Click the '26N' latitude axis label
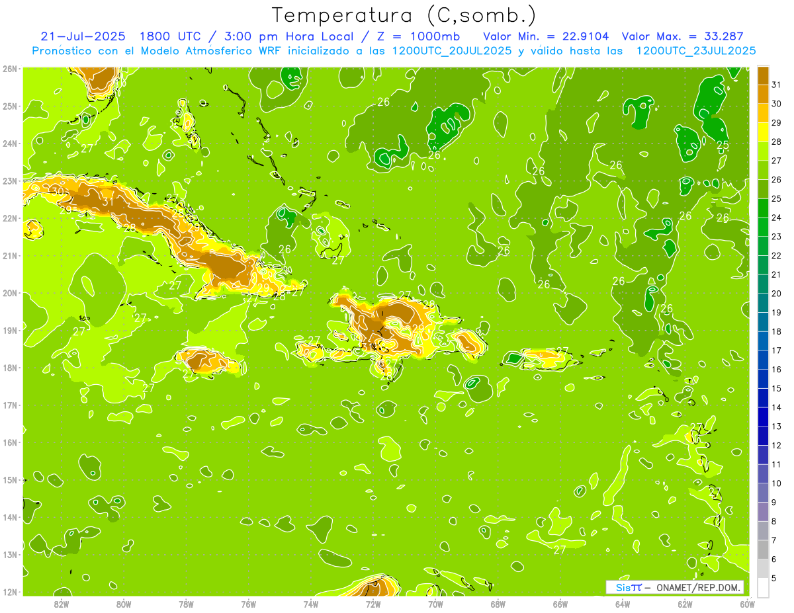 9,69
